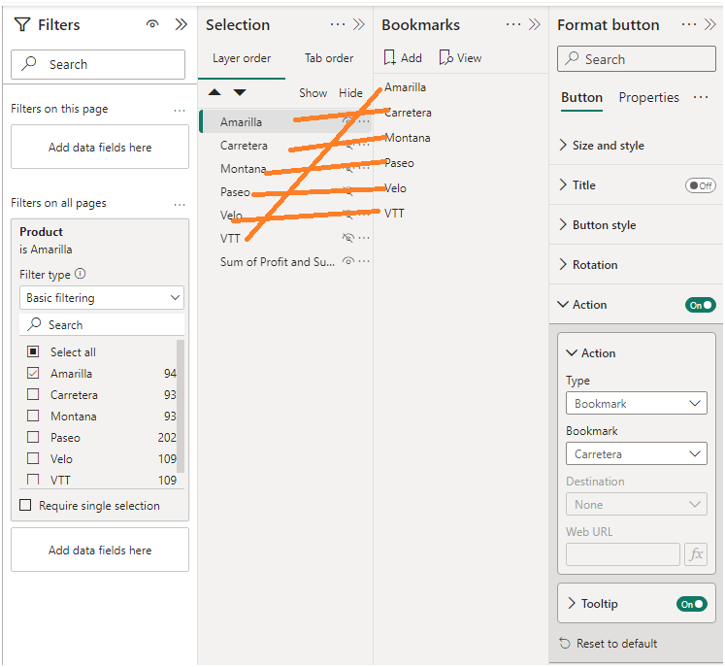
Task: Open Selection pane more options ellipsis
Action: [338, 24]
